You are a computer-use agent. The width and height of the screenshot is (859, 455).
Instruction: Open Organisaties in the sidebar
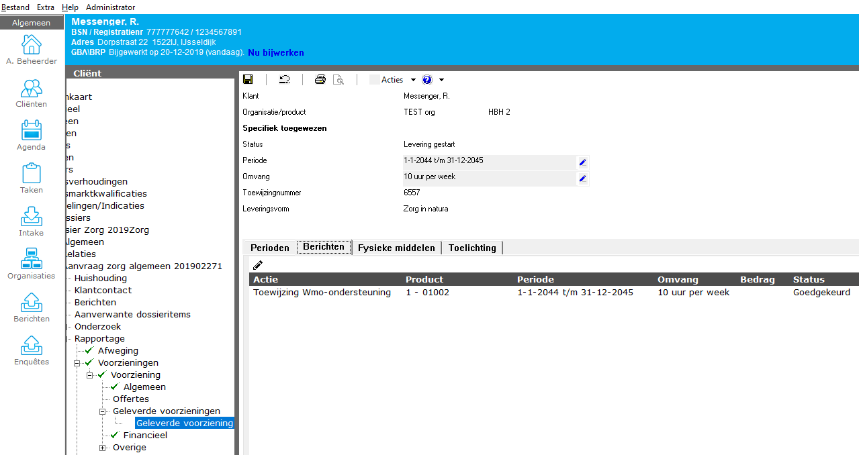coord(32,265)
